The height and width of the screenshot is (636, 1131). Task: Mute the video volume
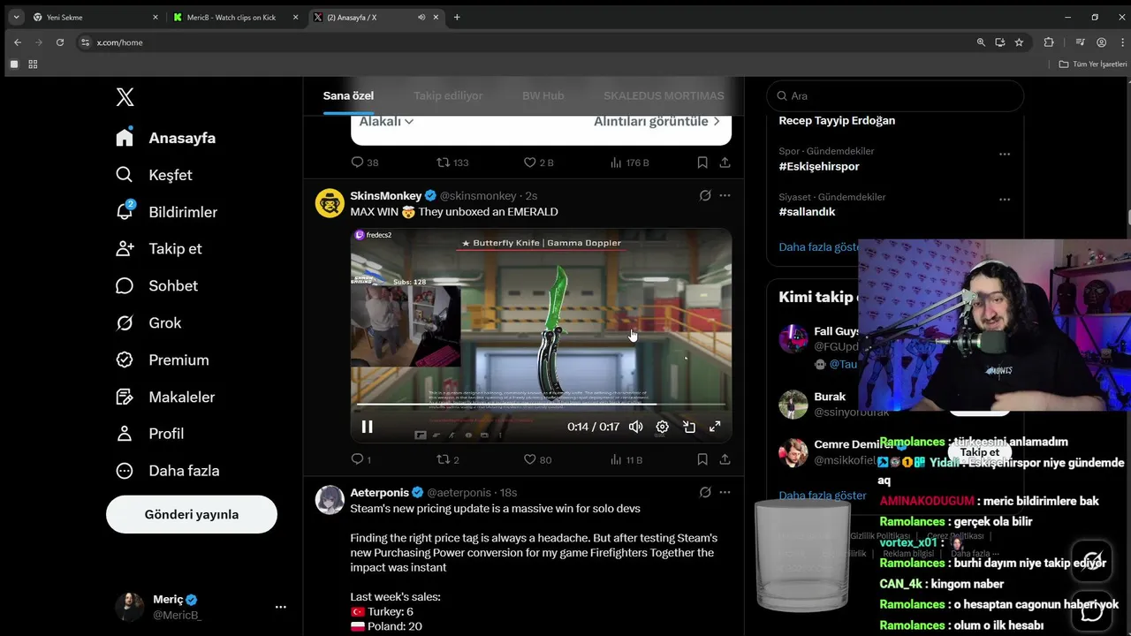tap(635, 427)
